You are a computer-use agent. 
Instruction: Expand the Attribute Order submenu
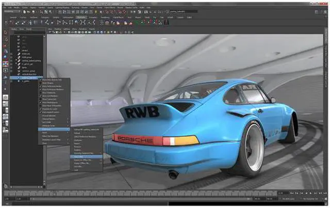click(54, 125)
